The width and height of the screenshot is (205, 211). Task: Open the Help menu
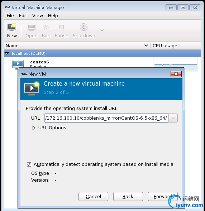click(53, 16)
